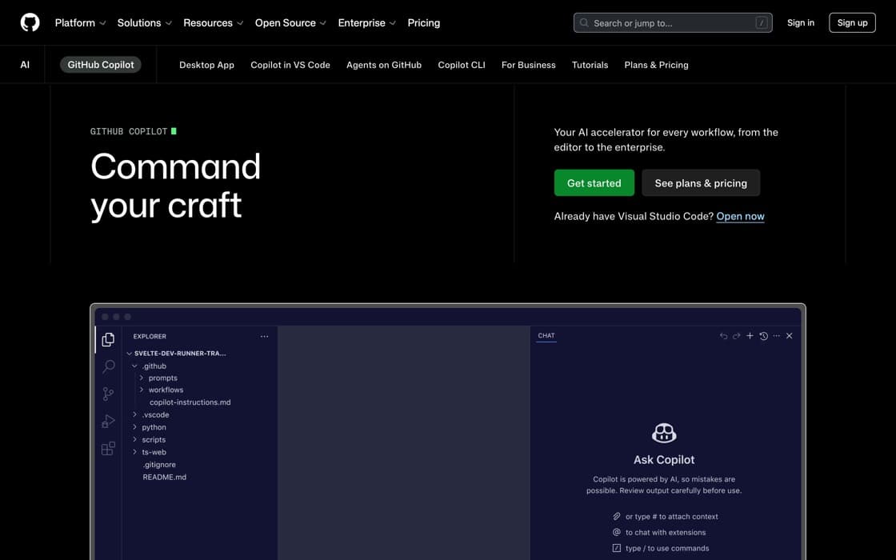Start a new chat with plus icon
Viewport: 896px width, 560px height.
click(750, 336)
